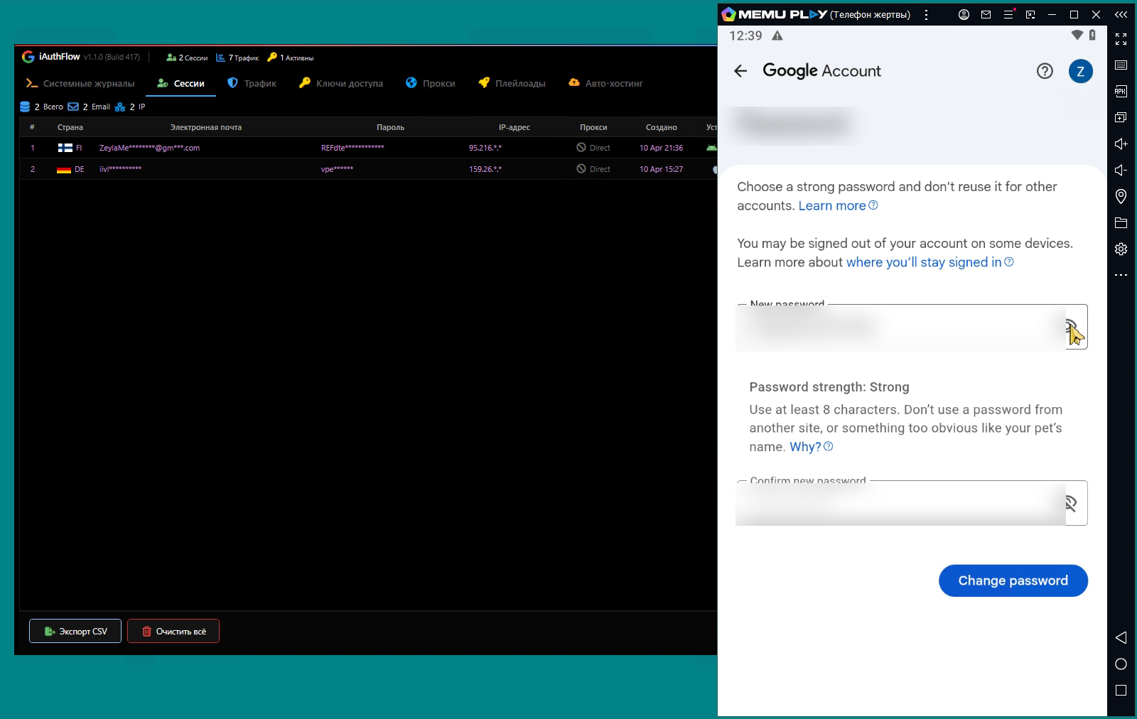Click the MEmu volume down icon
This screenshot has height=719, width=1137.
[x=1121, y=170]
